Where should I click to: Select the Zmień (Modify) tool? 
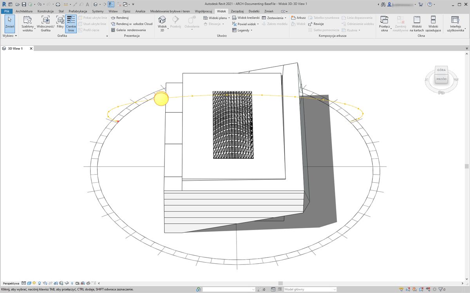[9, 23]
